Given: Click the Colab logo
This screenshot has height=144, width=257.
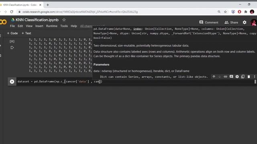Looking at the screenshot, I should tap(3, 22).
